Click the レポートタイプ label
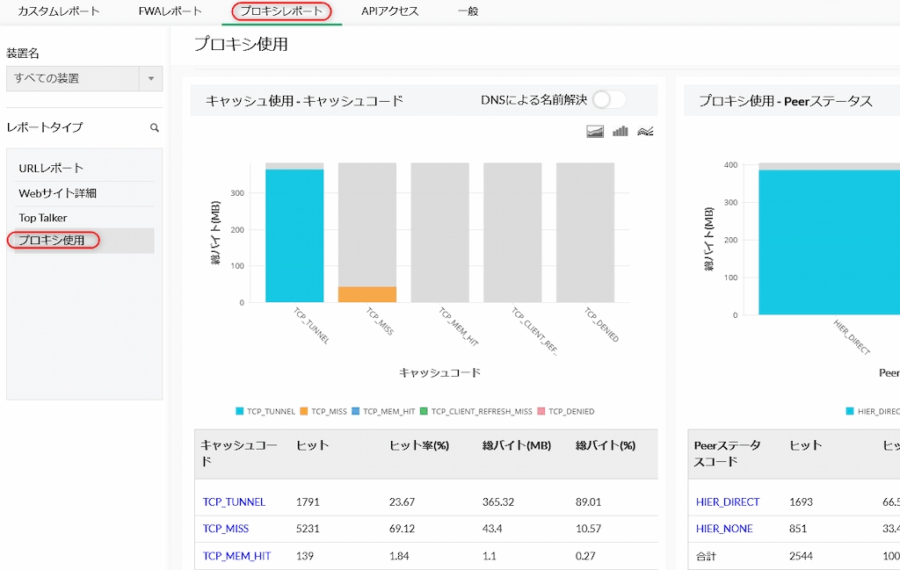The image size is (900, 570). coord(45,127)
